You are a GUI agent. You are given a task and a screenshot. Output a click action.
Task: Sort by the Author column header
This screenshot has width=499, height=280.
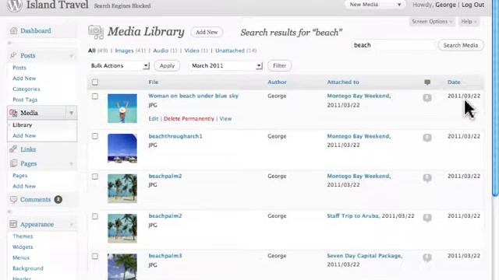tap(277, 82)
